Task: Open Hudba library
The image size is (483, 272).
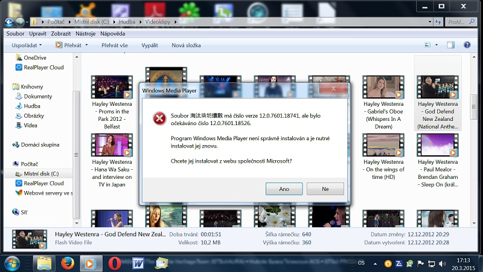Action: pyautogui.click(x=28, y=106)
